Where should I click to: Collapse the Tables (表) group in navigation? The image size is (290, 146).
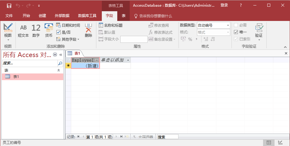click(59, 70)
